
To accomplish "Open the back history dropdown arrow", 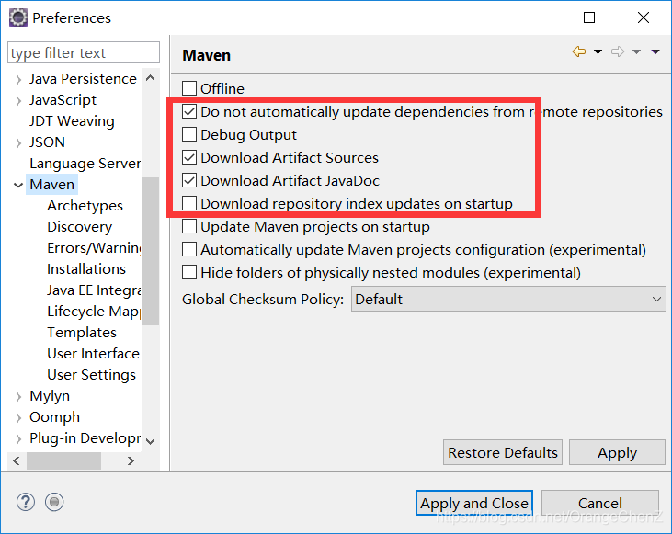I will 598,51.
